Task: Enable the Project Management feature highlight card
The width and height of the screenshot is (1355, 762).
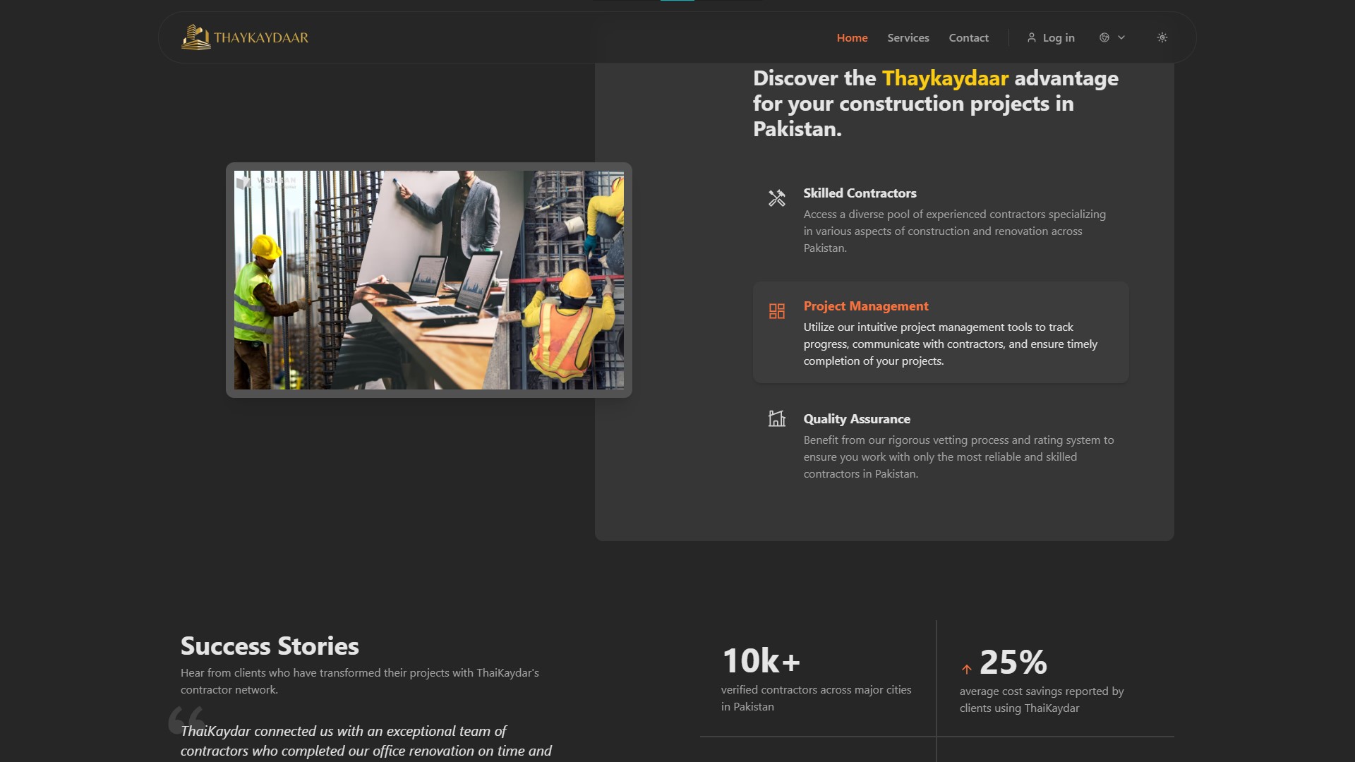Action: coord(940,332)
